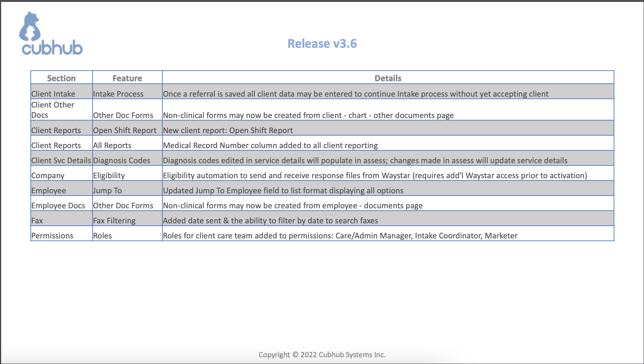Click the 'Jump To' feature cell
This screenshot has height=364, width=644.
[127, 188]
